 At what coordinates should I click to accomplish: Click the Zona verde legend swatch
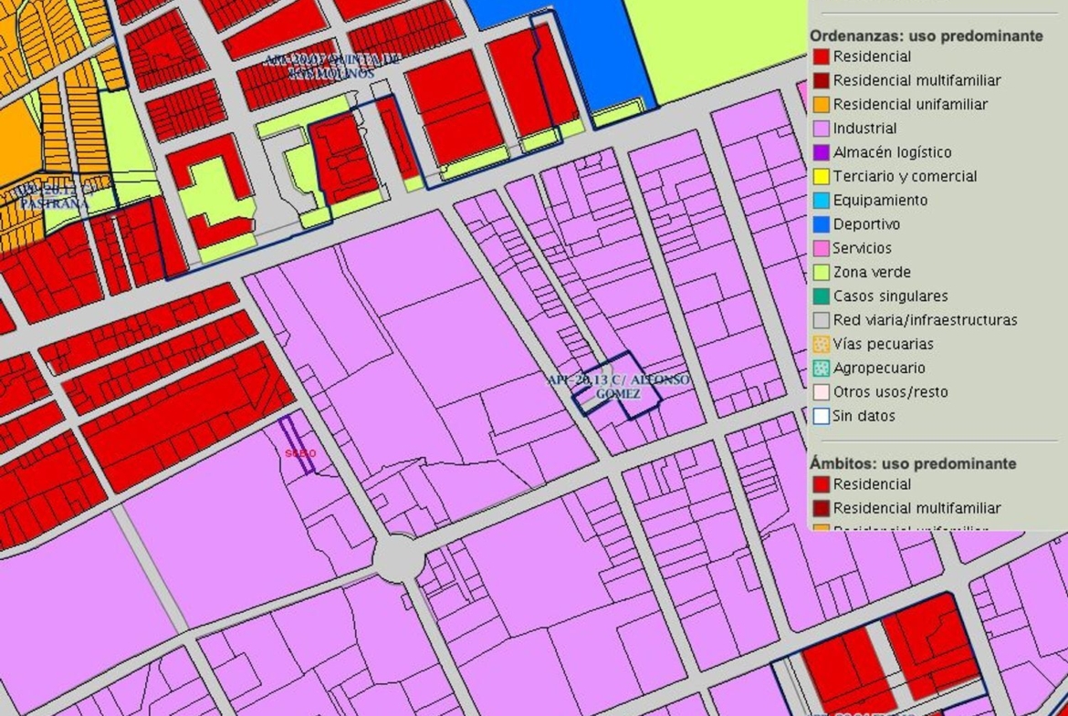[821, 272]
